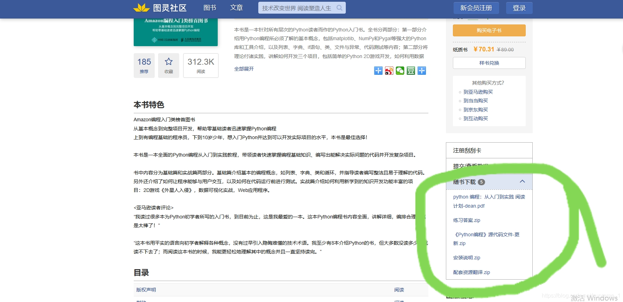
Task: Download 配套资源翻译.zip
Action: (471, 272)
